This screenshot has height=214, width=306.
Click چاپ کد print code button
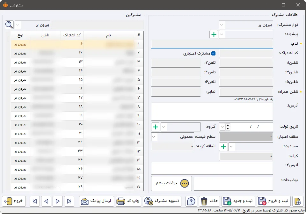128,201
